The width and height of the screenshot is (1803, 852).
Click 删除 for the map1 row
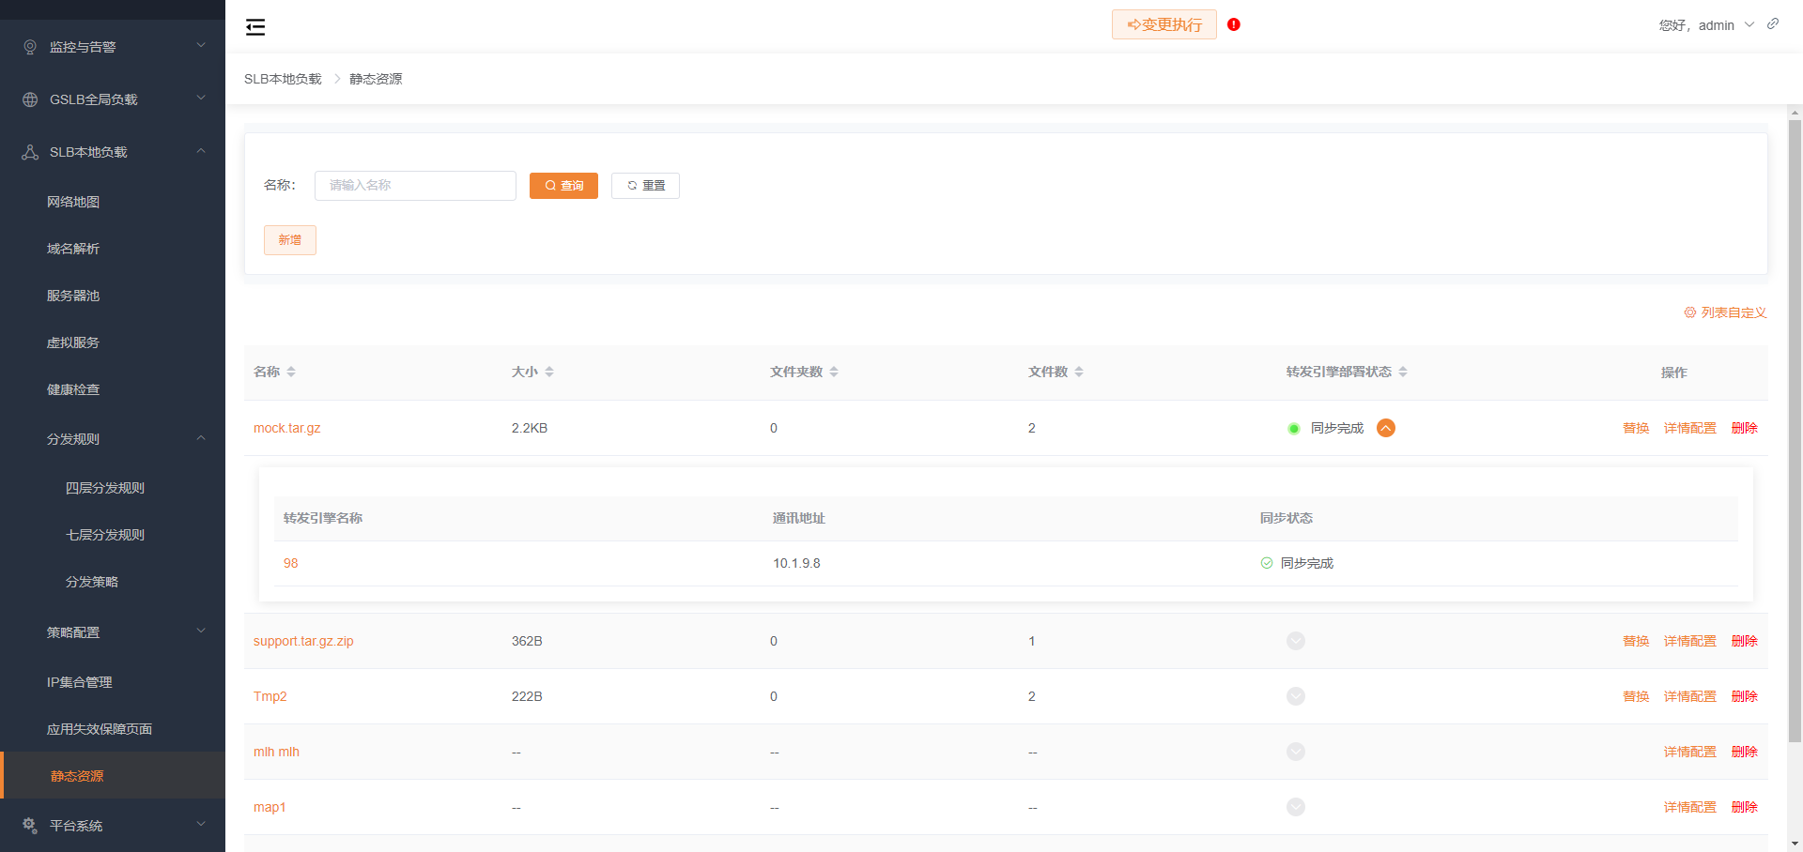click(1744, 807)
